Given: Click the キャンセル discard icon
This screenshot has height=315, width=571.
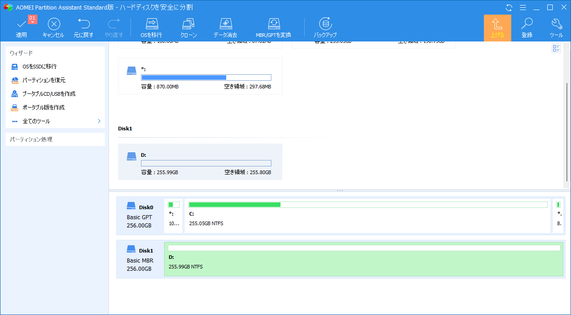Looking at the screenshot, I should pos(54,24).
